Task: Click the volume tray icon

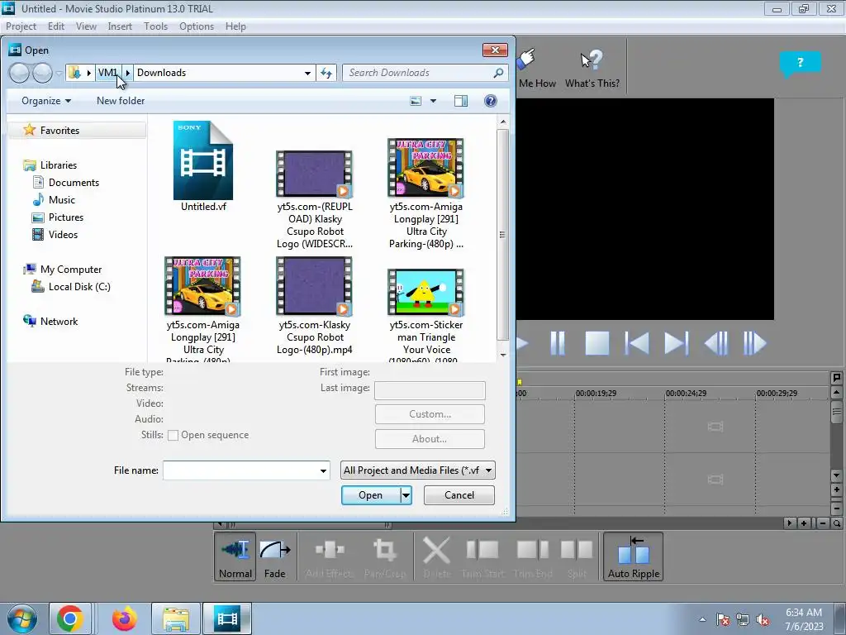Action: click(x=763, y=620)
